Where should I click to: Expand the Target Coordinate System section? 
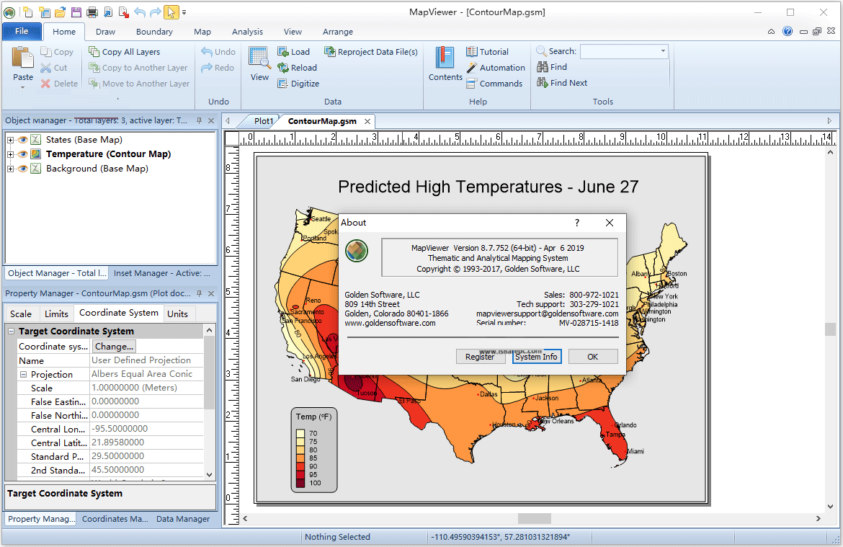(x=12, y=330)
